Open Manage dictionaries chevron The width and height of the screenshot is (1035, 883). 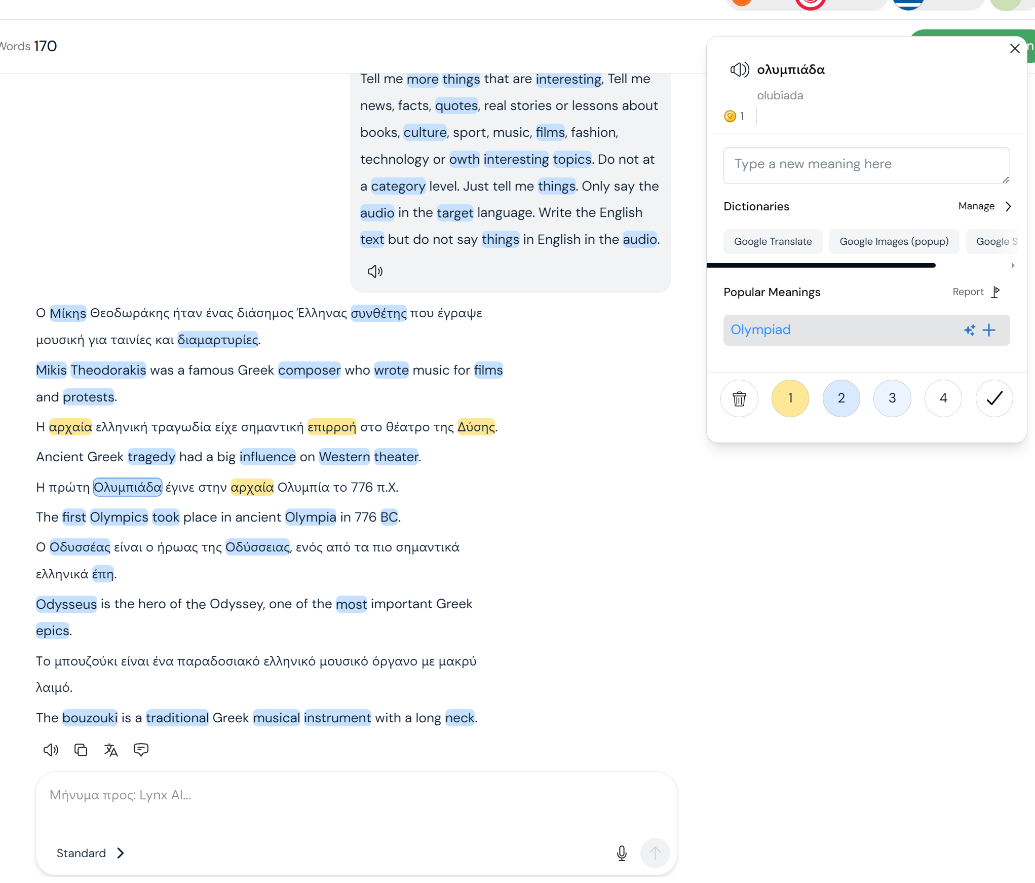[1008, 206]
